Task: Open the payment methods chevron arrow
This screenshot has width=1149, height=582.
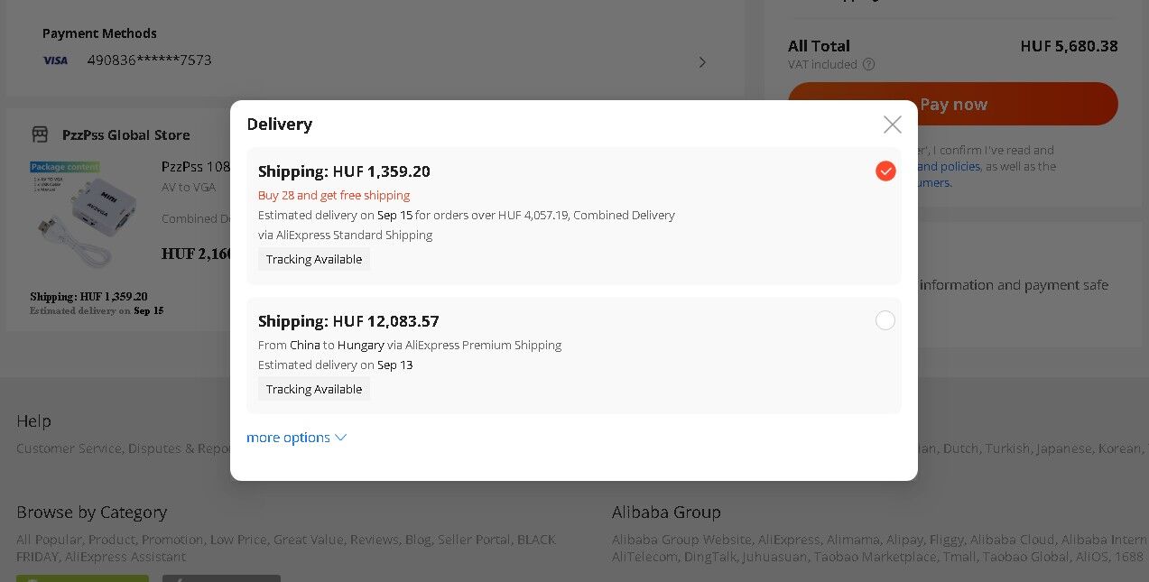Action: pos(702,62)
